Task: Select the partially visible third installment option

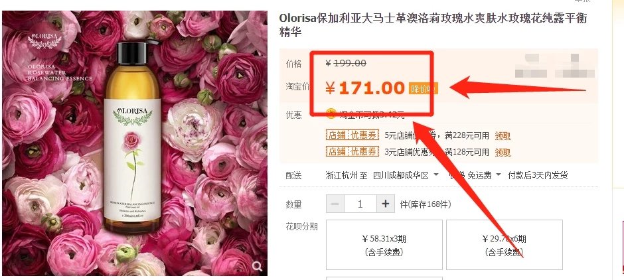Action: click(384, 278)
